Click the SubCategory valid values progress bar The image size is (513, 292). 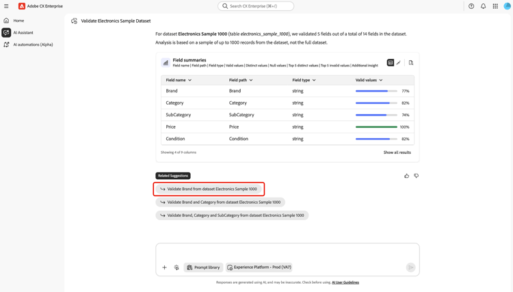[376, 115]
